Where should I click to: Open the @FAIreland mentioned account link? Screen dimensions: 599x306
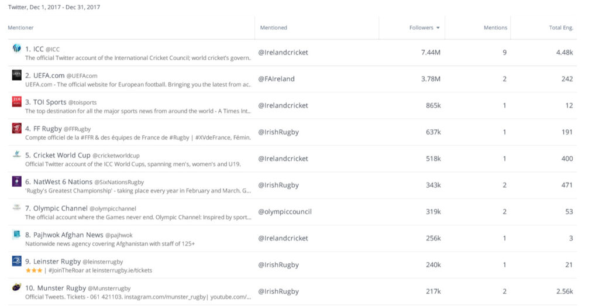point(276,79)
